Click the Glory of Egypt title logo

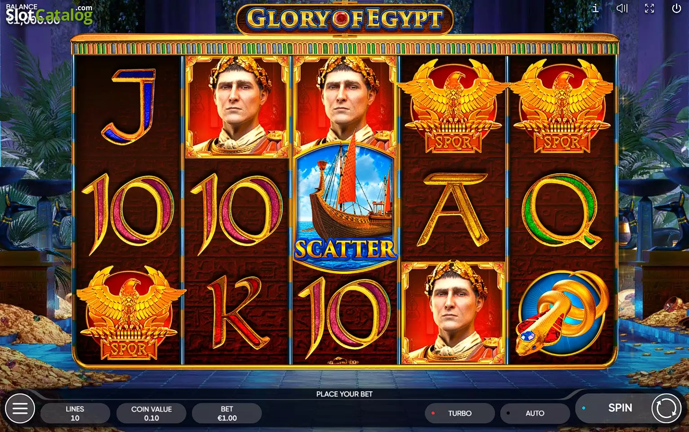(x=345, y=19)
